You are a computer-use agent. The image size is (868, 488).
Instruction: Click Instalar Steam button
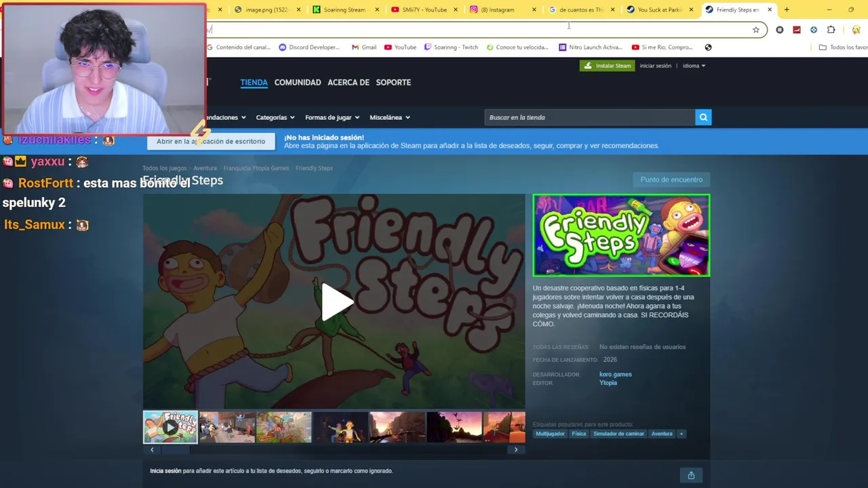point(607,66)
